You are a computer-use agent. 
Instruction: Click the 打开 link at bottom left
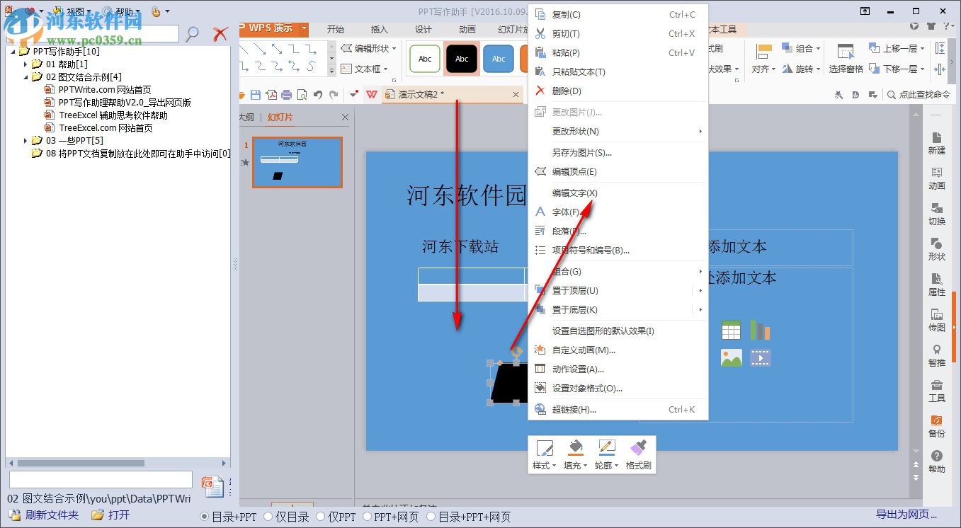pyautogui.click(x=119, y=515)
